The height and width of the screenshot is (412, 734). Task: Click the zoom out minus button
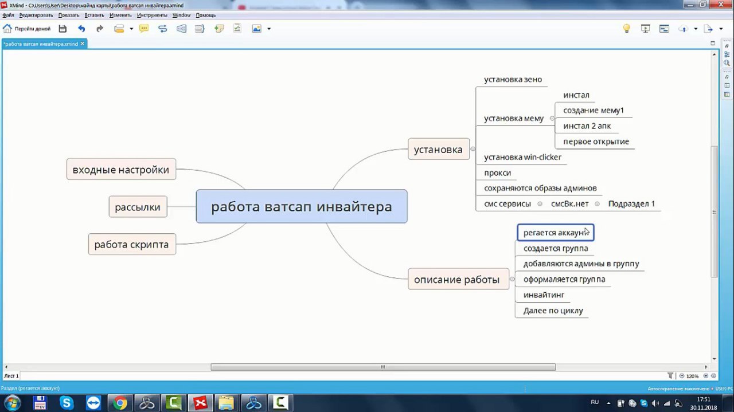tap(682, 376)
